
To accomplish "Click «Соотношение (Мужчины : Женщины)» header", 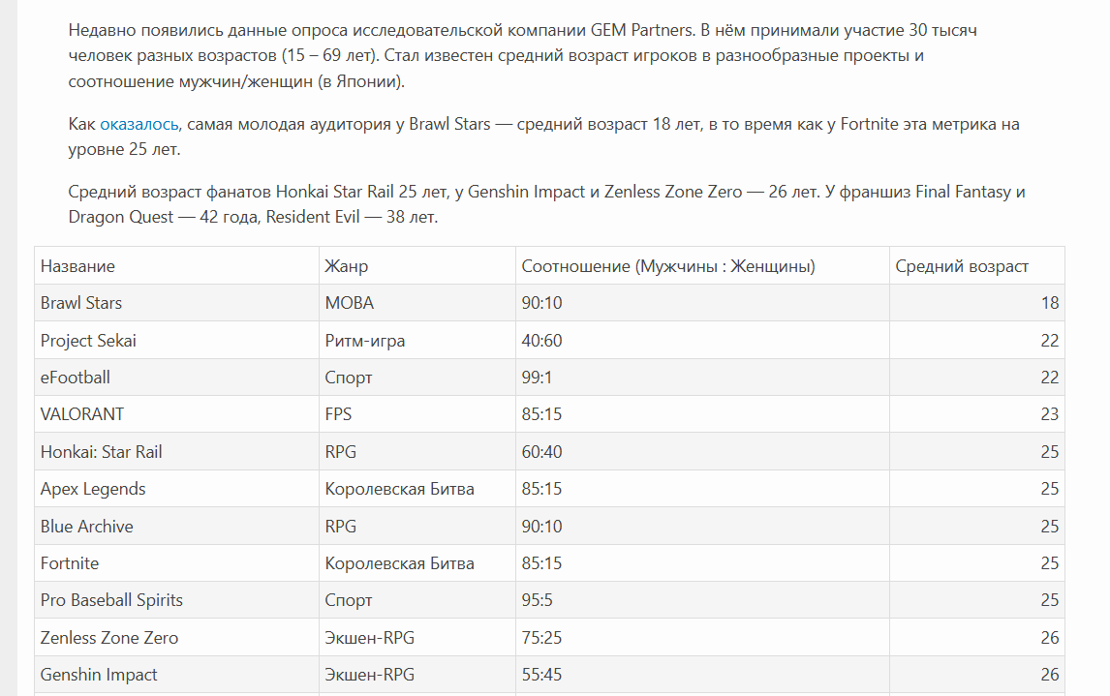I will click(x=667, y=266).
